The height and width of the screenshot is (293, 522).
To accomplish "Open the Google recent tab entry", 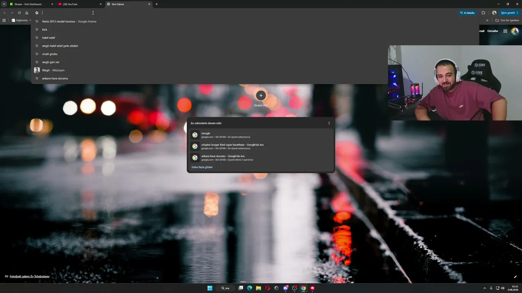I will pyautogui.click(x=261, y=135).
